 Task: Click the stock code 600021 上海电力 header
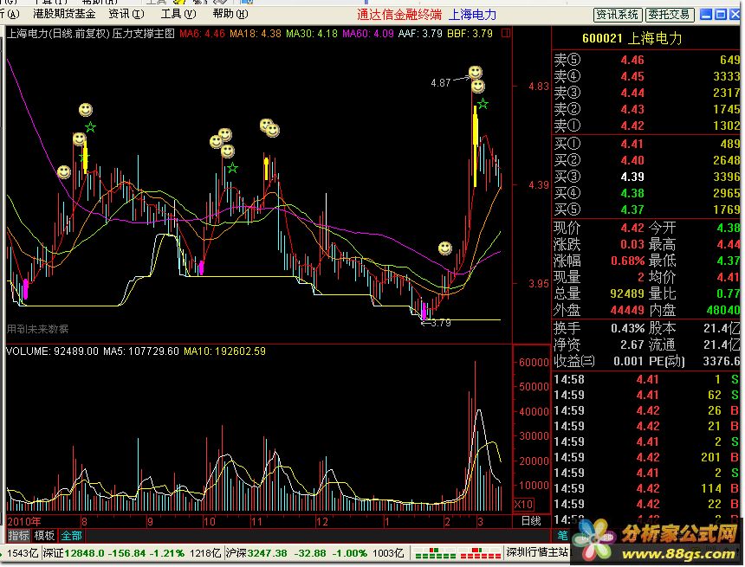[x=632, y=38]
